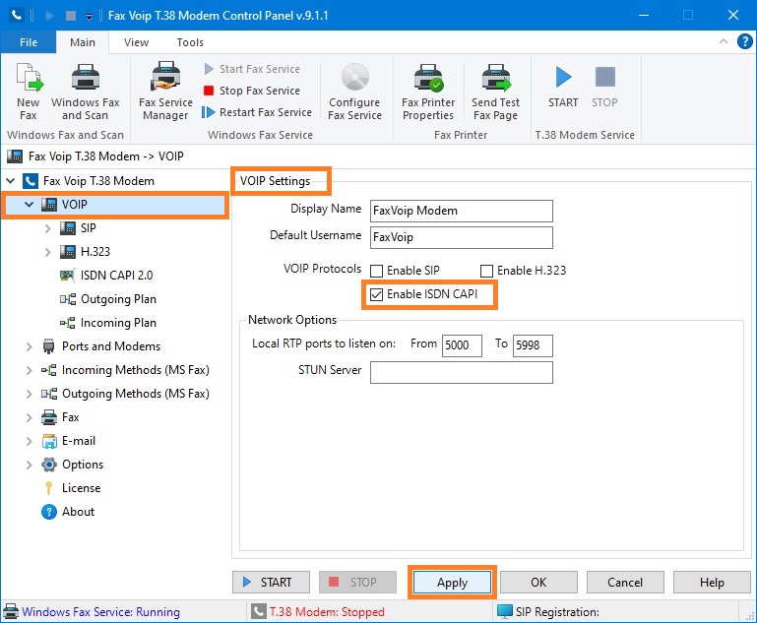The width and height of the screenshot is (757, 623).
Task: Click the Default Username field
Action: (x=462, y=237)
